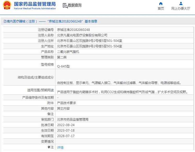Click 国家药品监督管理局 site title
195x152 pixels.
pyautogui.click(x=35, y=4)
